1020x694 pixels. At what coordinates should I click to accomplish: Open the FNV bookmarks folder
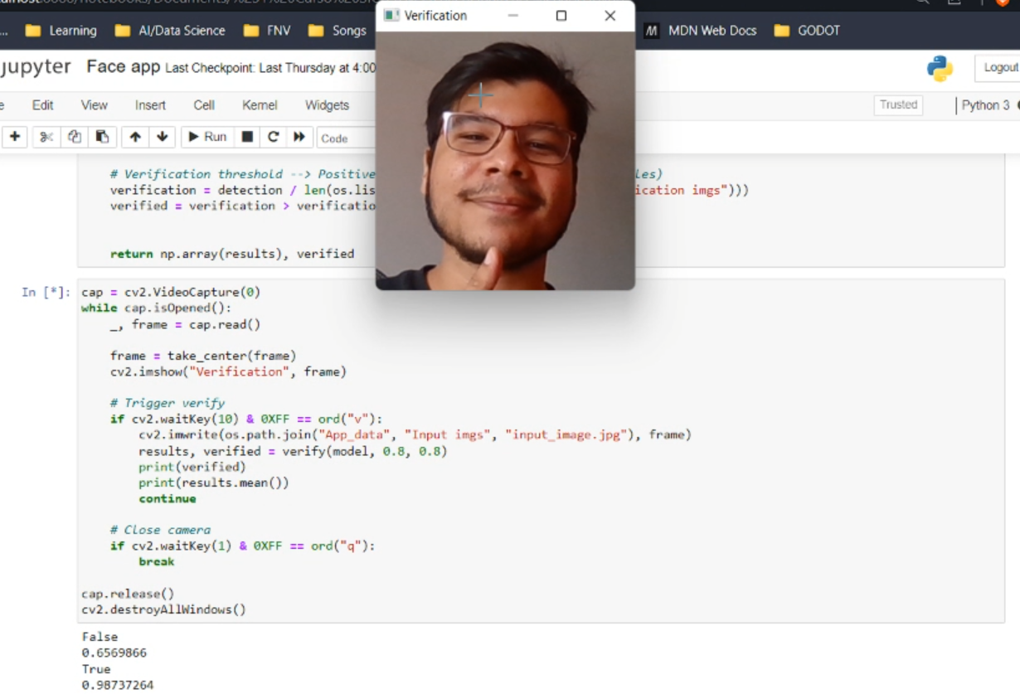click(x=266, y=31)
